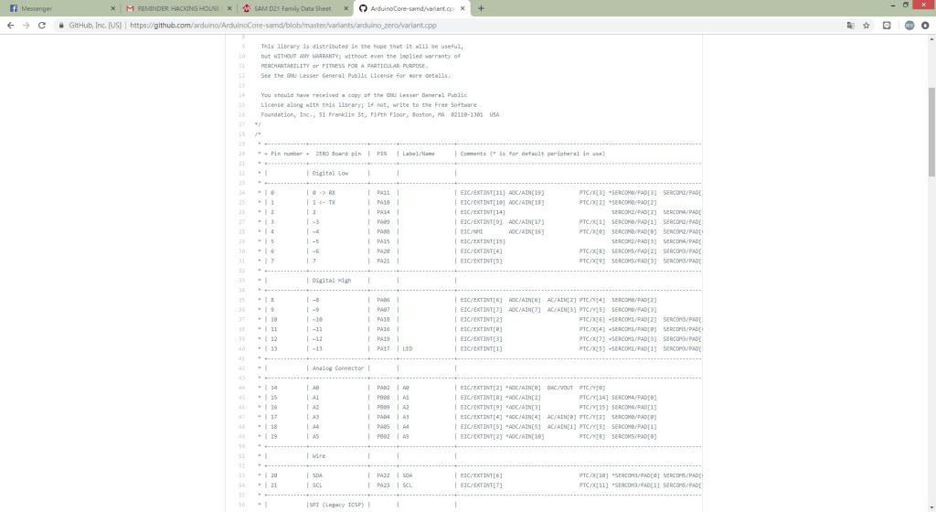Click the 'See the GNU Lesser General' line

tap(356, 76)
